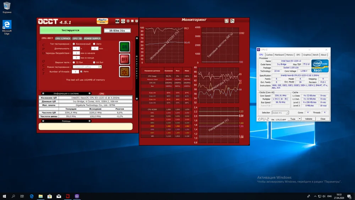This screenshot has height=200, width=355.
Task: Collapse the Помощь section arrow
Action: coord(89,121)
